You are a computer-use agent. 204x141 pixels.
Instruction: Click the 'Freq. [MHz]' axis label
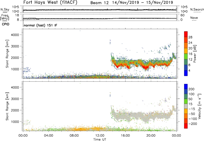[5, 17]
